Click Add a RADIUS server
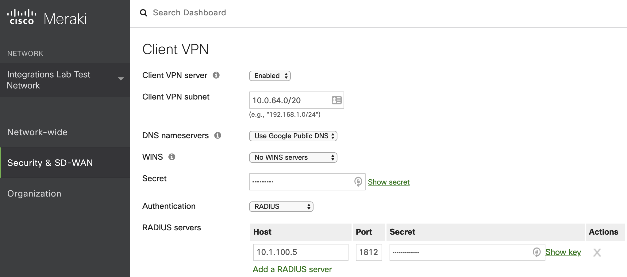The height and width of the screenshot is (277, 627). click(292, 269)
